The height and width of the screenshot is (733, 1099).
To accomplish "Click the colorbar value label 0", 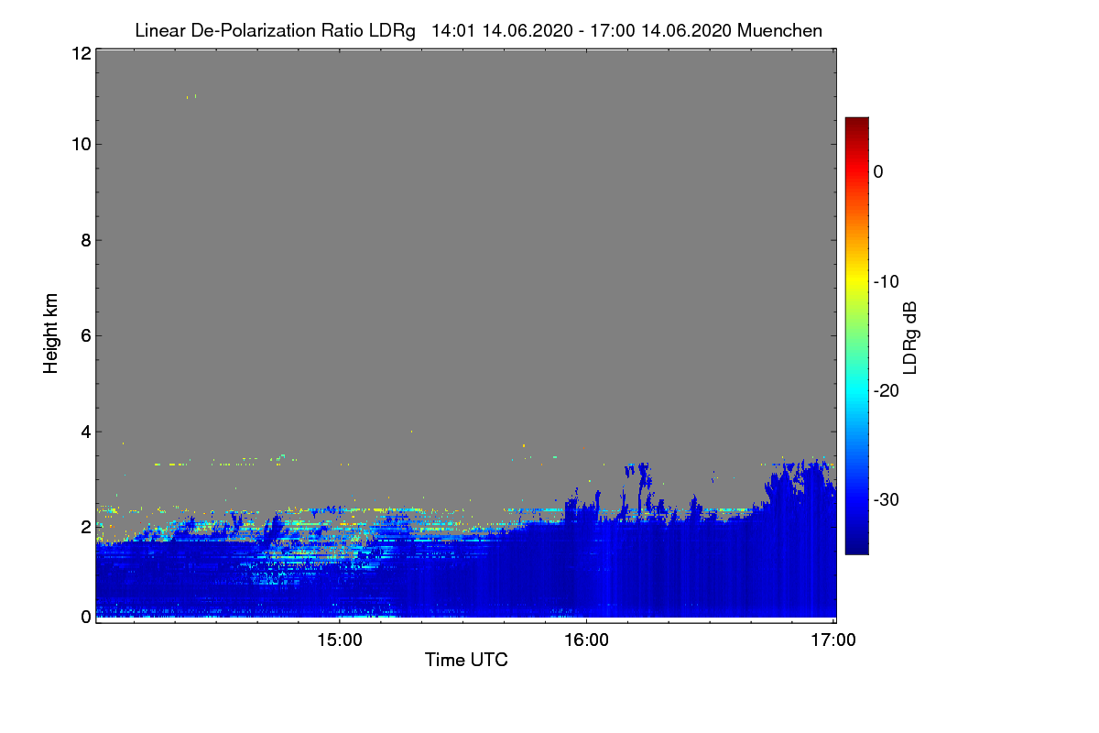I will (x=878, y=172).
